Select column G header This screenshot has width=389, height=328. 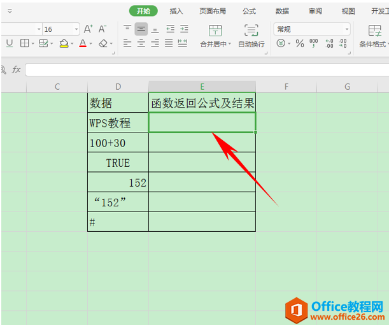[x=347, y=87]
